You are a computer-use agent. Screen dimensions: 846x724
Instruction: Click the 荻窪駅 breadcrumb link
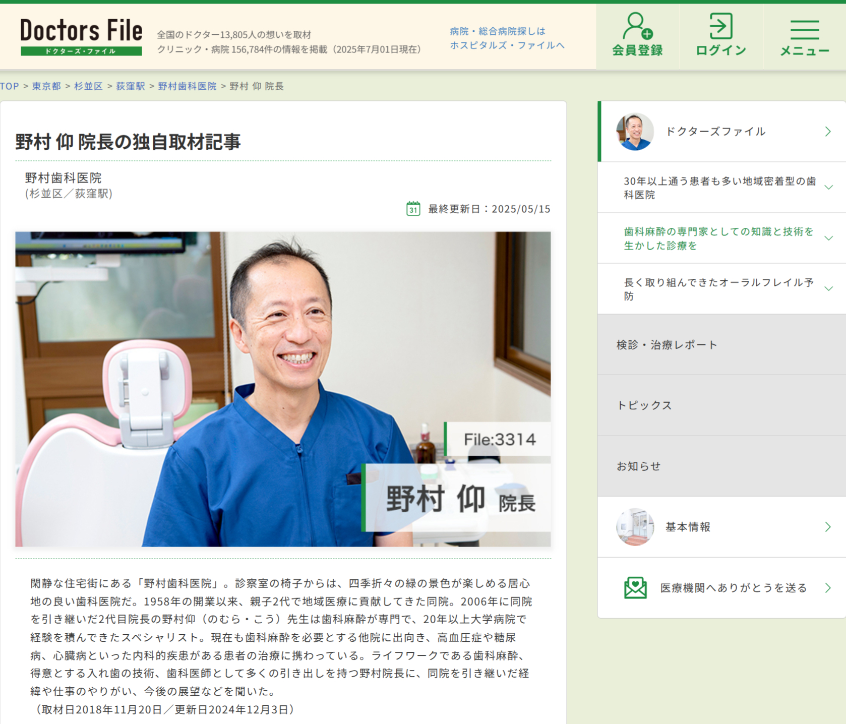pyautogui.click(x=131, y=86)
